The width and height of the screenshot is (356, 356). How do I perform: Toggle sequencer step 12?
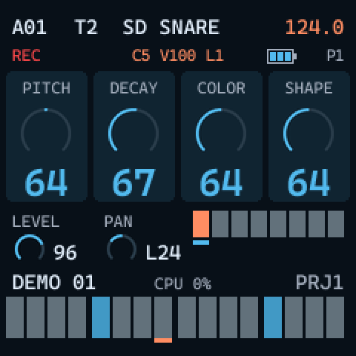(x=249, y=317)
